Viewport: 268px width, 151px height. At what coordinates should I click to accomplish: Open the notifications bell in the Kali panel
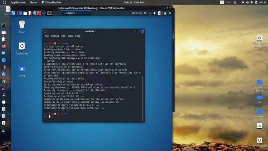(155, 13)
